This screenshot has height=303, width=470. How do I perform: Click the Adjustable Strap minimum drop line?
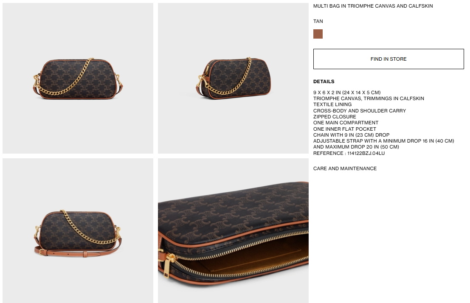pos(384,141)
